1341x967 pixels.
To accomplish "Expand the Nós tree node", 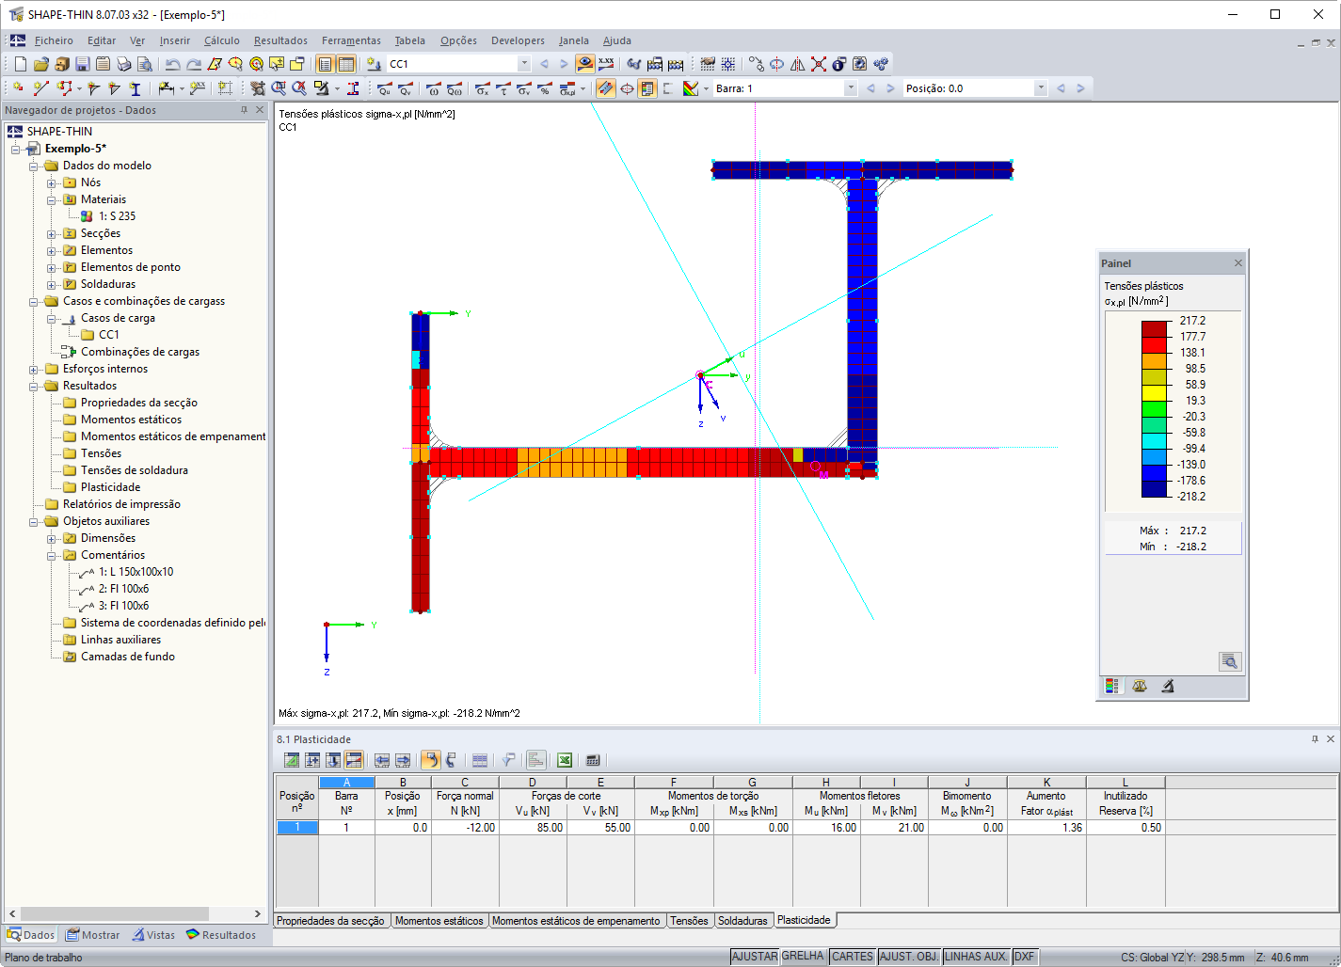I will [x=51, y=182].
